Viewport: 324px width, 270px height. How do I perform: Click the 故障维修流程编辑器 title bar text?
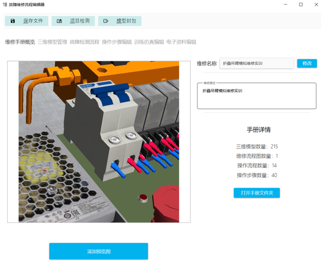(x=27, y=5)
